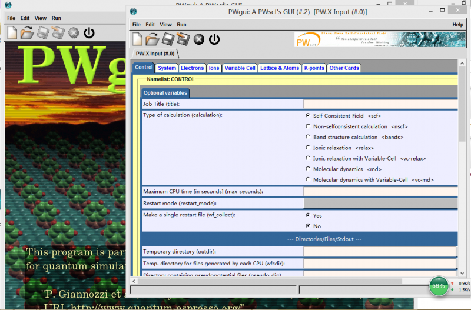
Task: Open the Help menu
Action: pyautogui.click(x=458, y=25)
